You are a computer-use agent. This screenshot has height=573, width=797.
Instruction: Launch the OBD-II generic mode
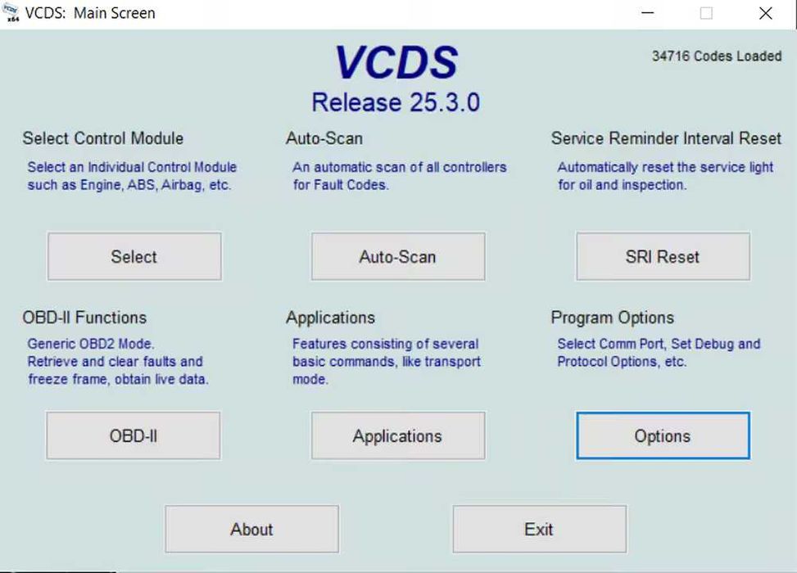[x=134, y=435]
